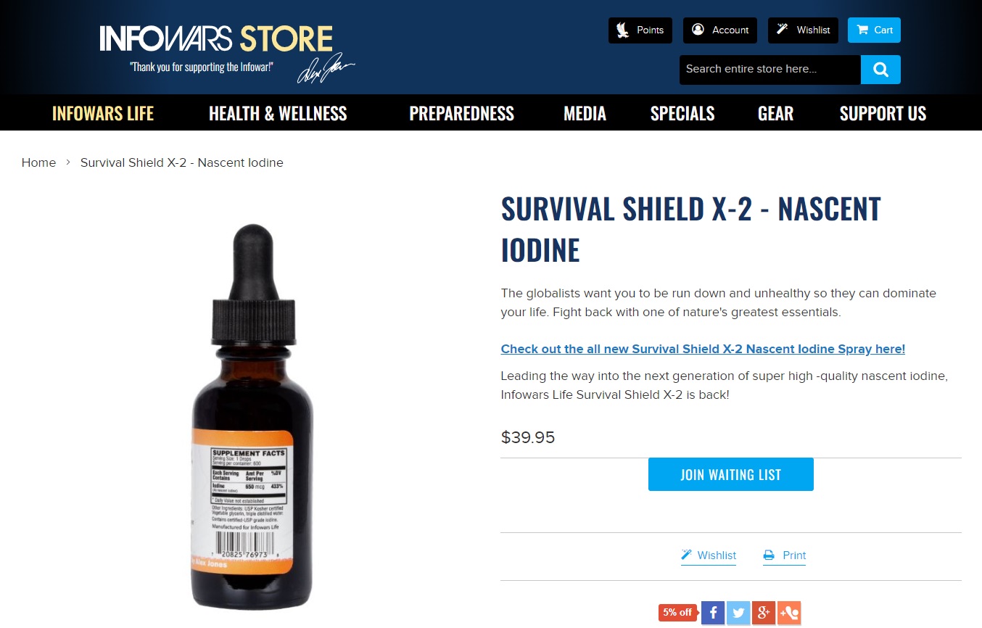Open Health & Wellness category
Image resolution: width=982 pixels, height=628 pixels.
tap(278, 113)
